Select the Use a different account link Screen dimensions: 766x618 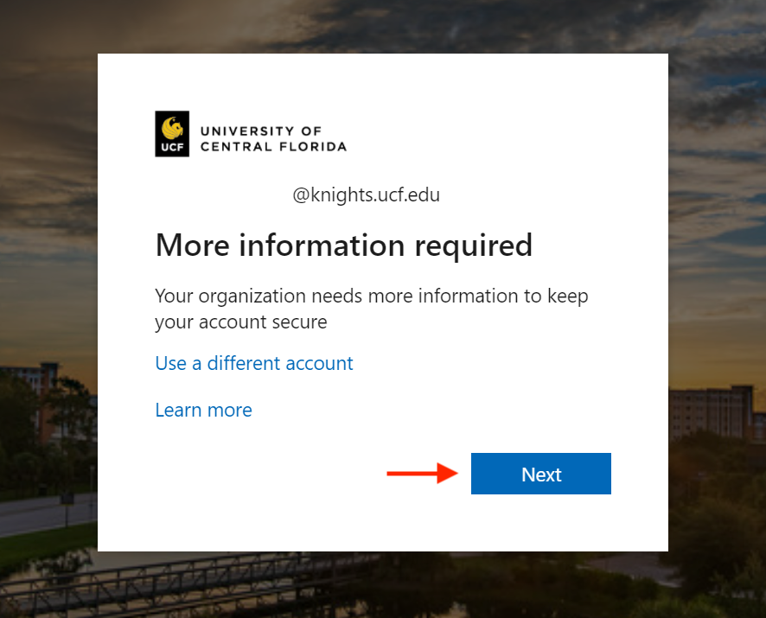(x=253, y=363)
